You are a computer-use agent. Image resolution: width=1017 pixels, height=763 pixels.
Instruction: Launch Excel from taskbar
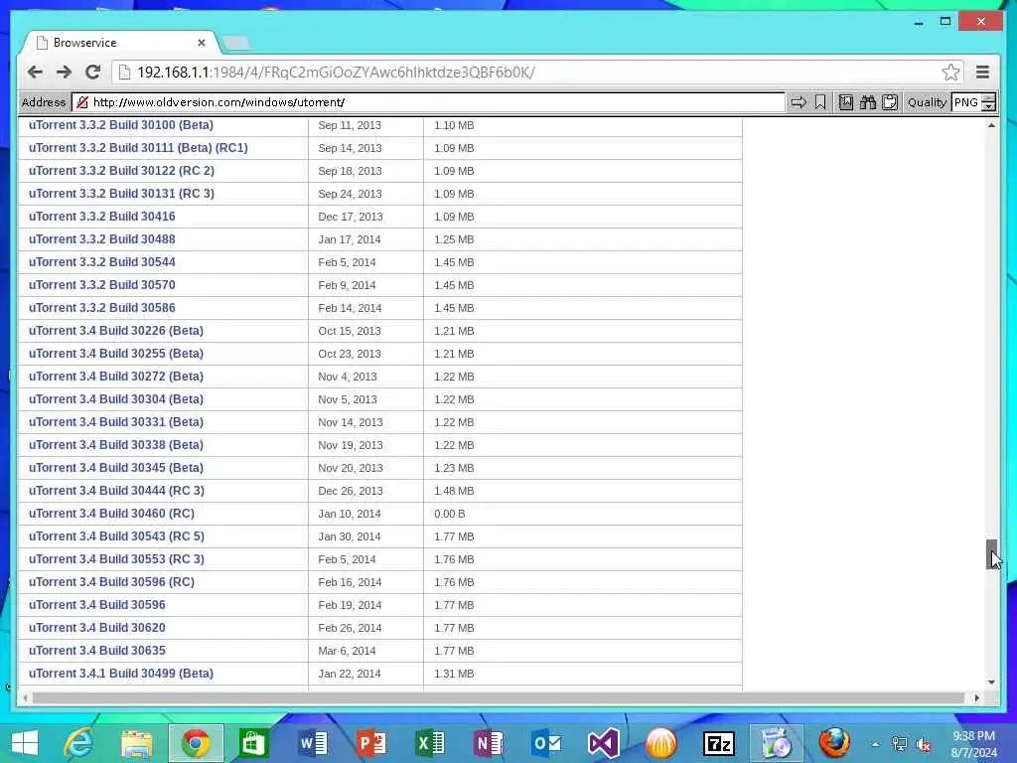tap(429, 743)
